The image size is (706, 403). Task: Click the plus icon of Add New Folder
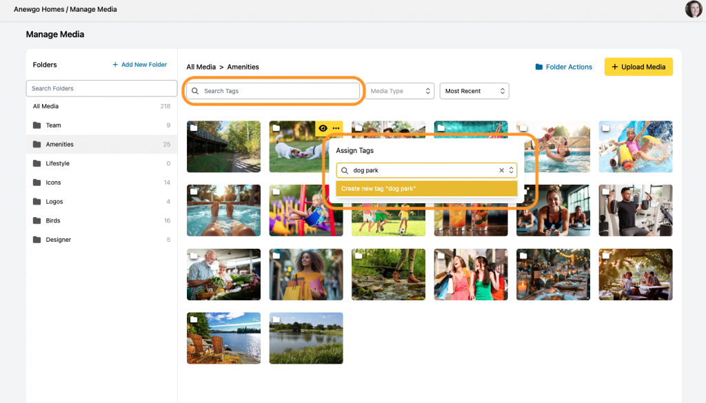(x=115, y=65)
